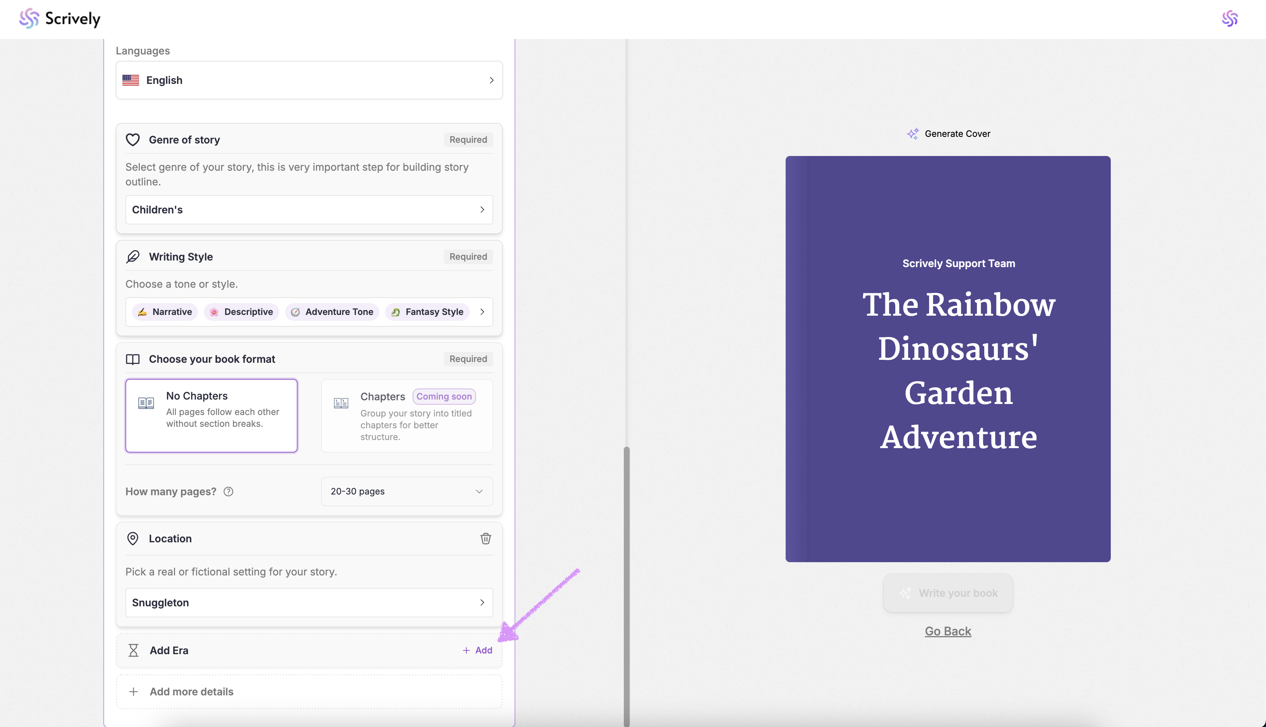The image size is (1266, 727).
Task: Expand the English language selector
Action: (x=309, y=80)
